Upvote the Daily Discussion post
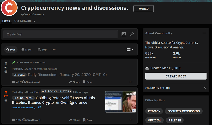212x125 pixels. (x=6, y=63)
